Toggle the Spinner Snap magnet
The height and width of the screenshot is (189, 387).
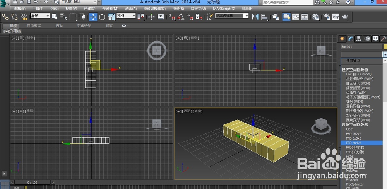tap(199, 17)
